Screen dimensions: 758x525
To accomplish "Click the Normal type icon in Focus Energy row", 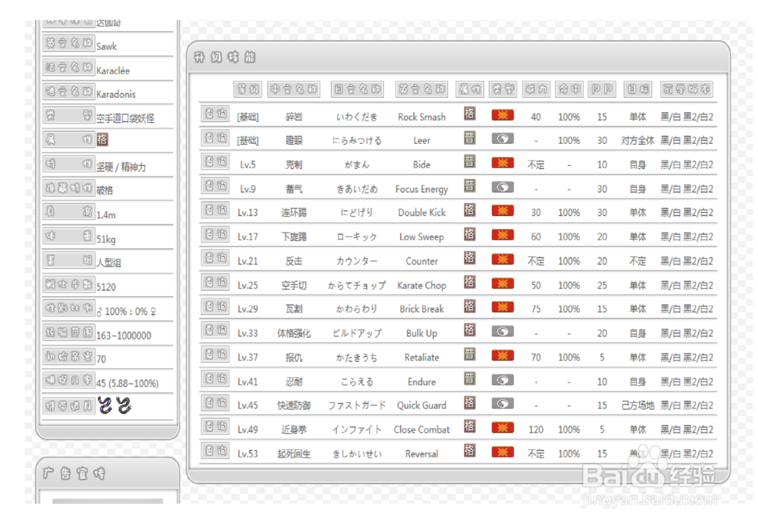I will [469, 186].
